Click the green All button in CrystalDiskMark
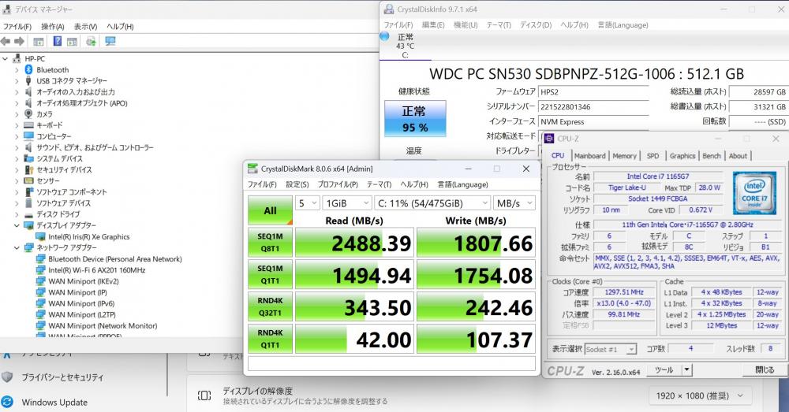 [x=270, y=210]
